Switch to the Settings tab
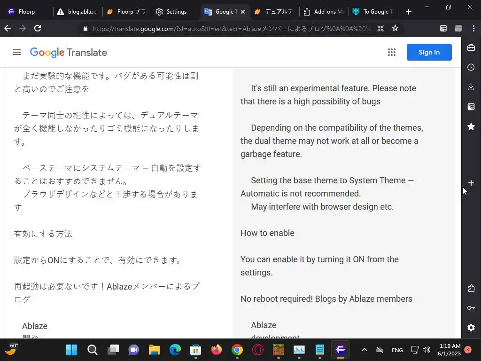The width and height of the screenshot is (481, 361). 176,12
